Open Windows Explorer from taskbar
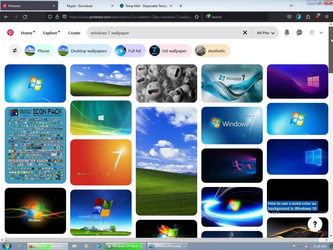Screen dimensions: 333x250 coord(75,246)
